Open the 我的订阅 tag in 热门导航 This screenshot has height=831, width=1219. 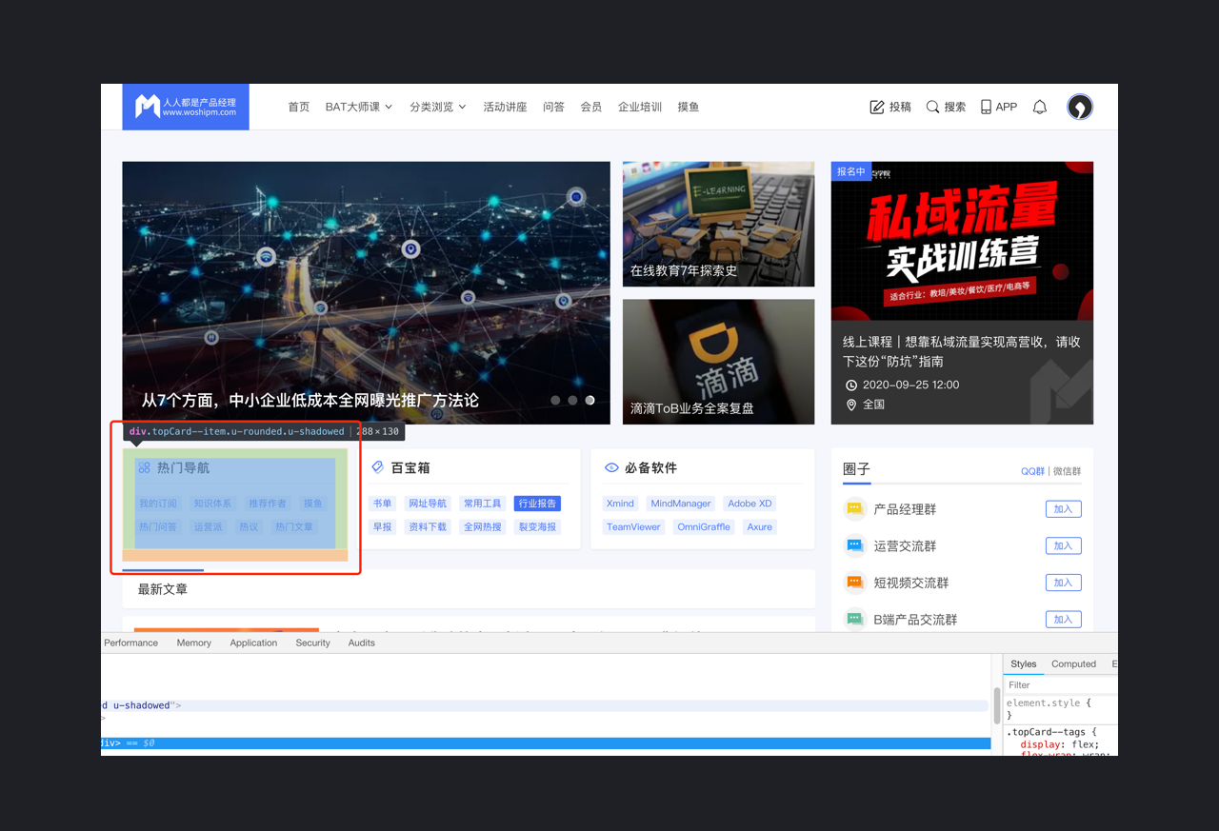[x=158, y=504]
